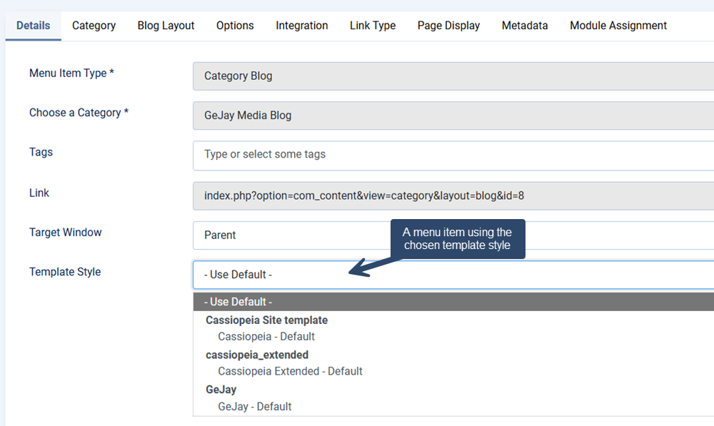Select Cassiopeia Extended - Default style

(x=290, y=371)
